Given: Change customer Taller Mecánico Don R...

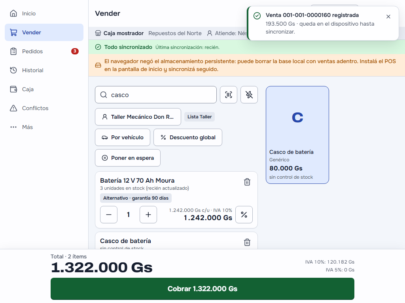Looking at the screenshot, I should (138, 117).
